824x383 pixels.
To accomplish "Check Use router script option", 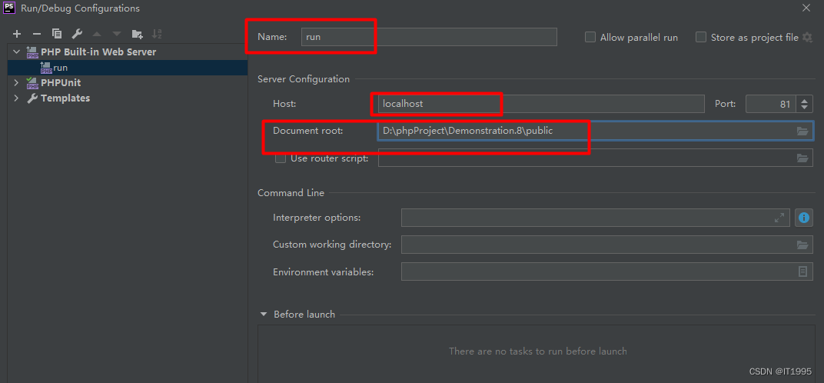I will point(281,158).
